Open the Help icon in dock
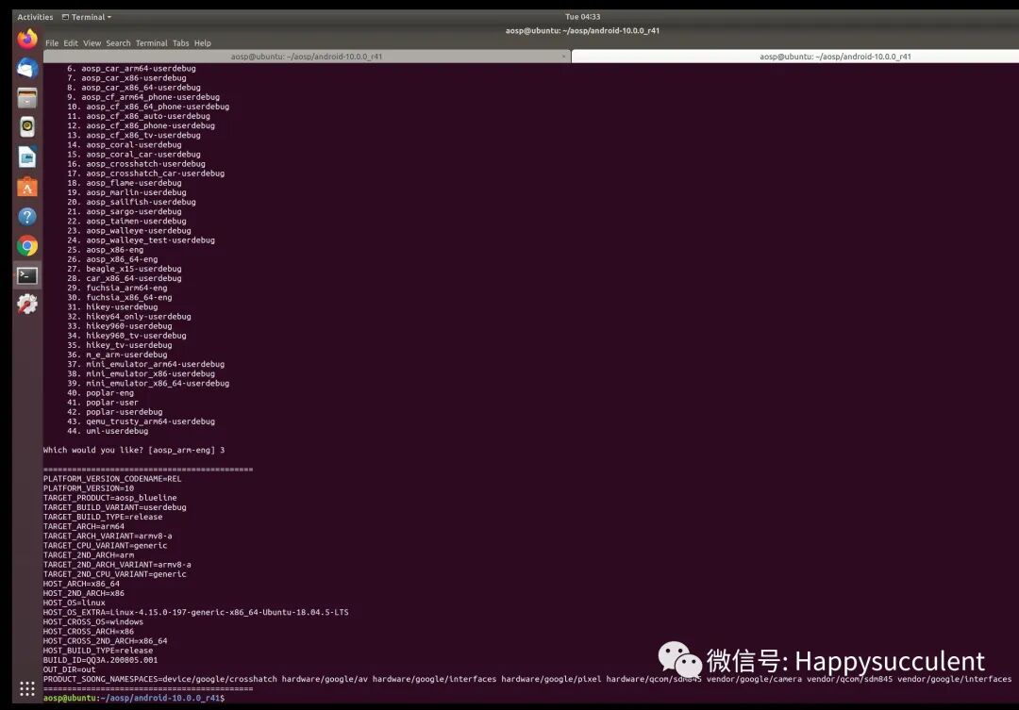The height and width of the screenshot is (710, 1019). click(x=27, y=216)
